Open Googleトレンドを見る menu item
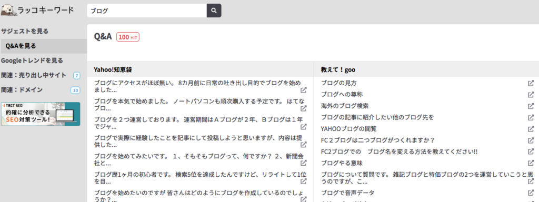The image size is (539, 202). pos(32,61)
